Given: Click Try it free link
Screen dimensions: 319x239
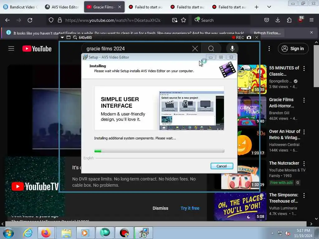Looking at the screenshot, I should pos(190,208).
